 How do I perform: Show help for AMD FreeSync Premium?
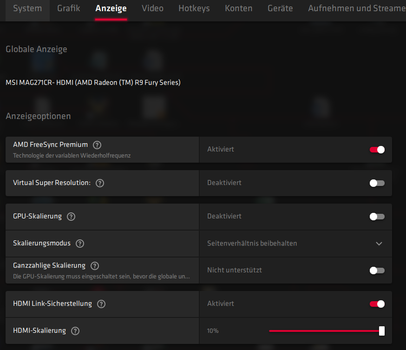tap(97, 145)
